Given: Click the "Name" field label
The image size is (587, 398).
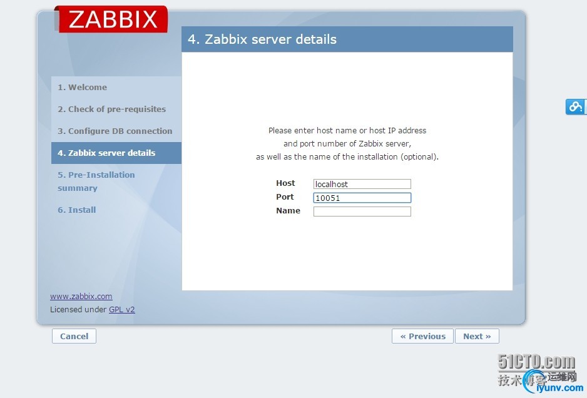Looking at the screenshot, I should click(x=288, y=211).
